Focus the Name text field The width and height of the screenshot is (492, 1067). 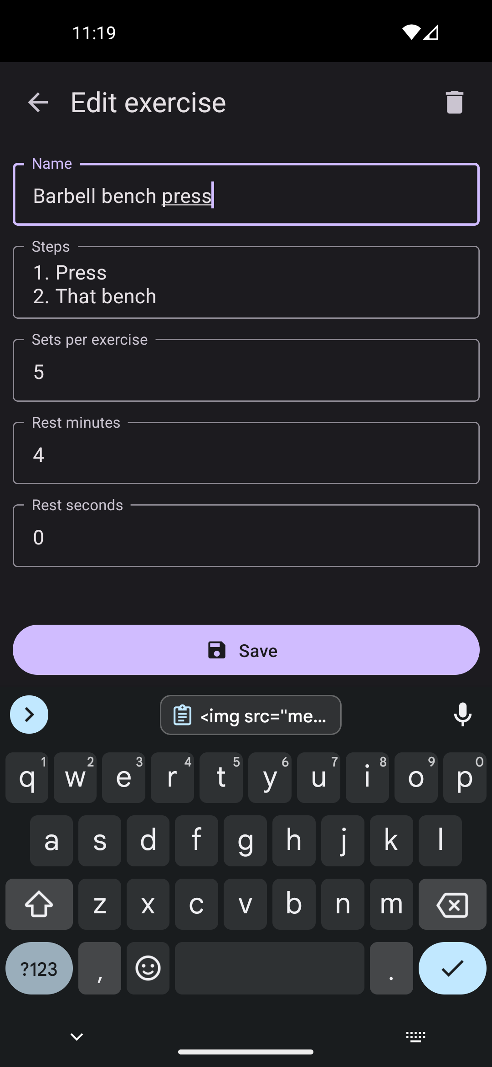click(x=246, y=195)
